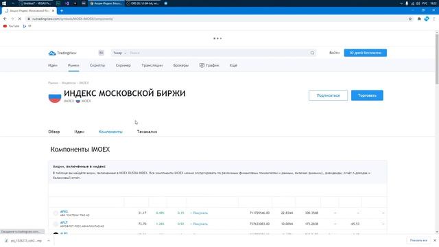Open the Windows Start menu
The height and width of the screenshot is (247, 439).
click(x=4, y=3)
